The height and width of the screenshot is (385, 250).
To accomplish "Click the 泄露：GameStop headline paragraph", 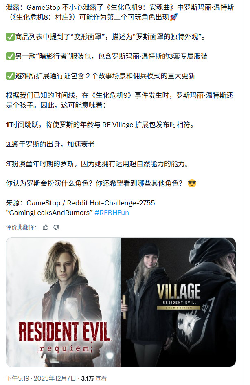I will tap(120, 12).
